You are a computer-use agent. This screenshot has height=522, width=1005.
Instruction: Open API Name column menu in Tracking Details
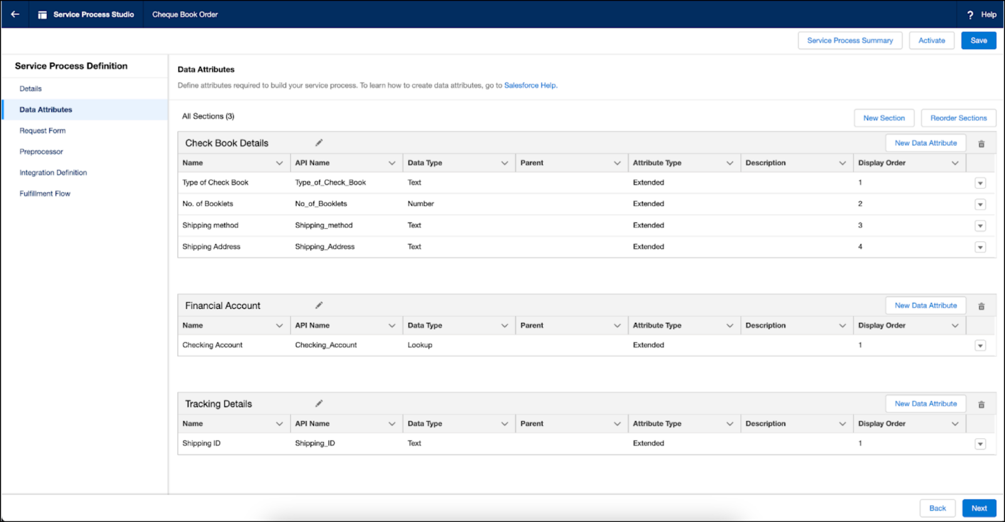coord(392,424)
